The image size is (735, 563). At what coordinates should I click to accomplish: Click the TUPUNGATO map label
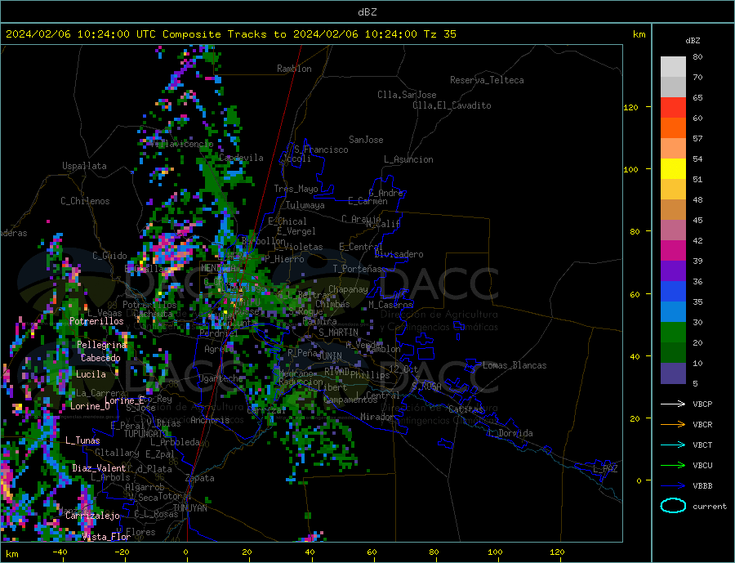click(145, 434)
